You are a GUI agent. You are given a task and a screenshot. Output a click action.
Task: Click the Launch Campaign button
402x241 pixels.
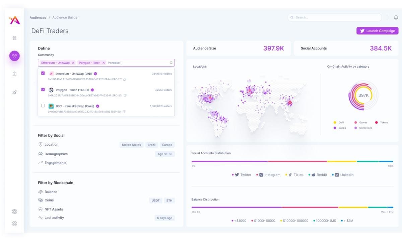tap(377, 31)
